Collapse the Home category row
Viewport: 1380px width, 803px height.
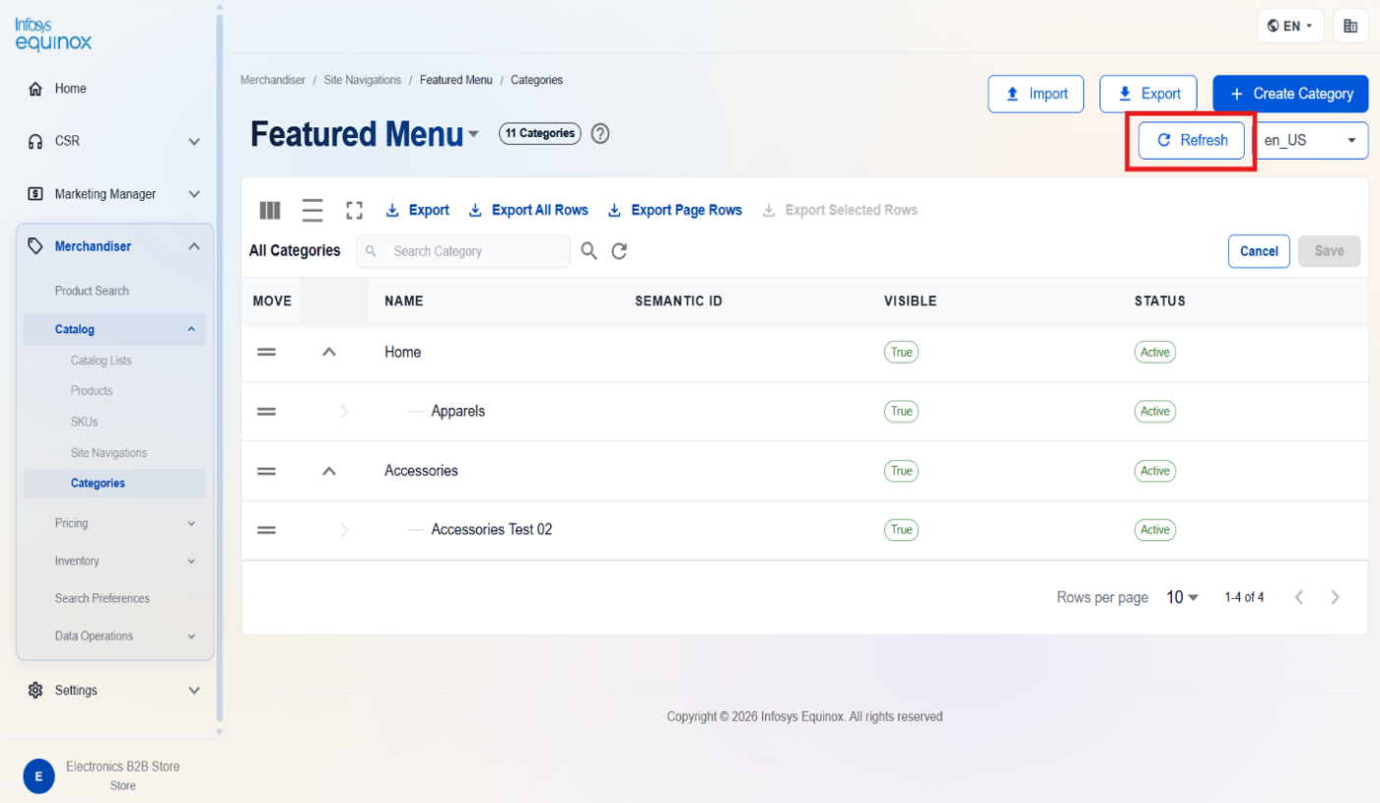click(x=329, y=352)
